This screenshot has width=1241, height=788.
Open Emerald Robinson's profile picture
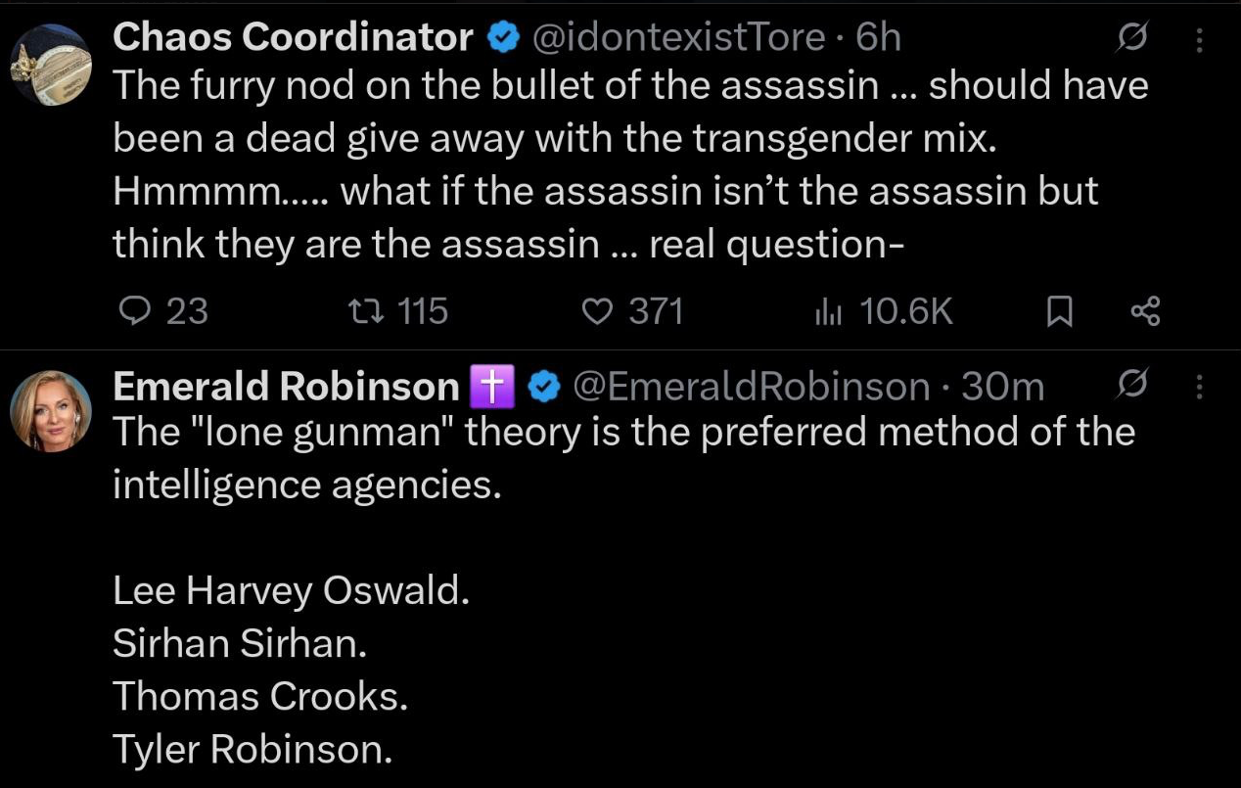point(50,411)
